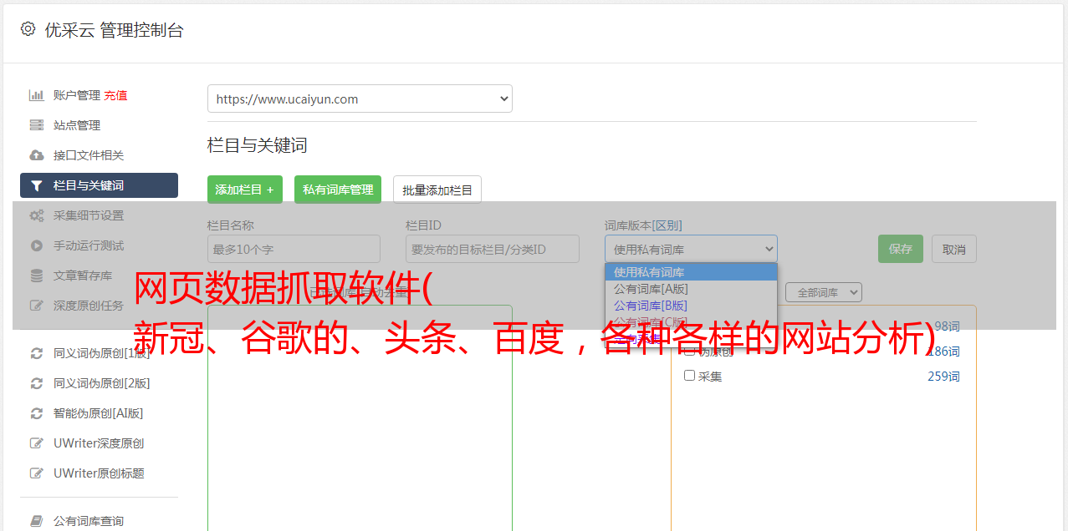Click the edit icon for UWriter原创标题
Screen dimensions: 1068x531
pos(37,473)
